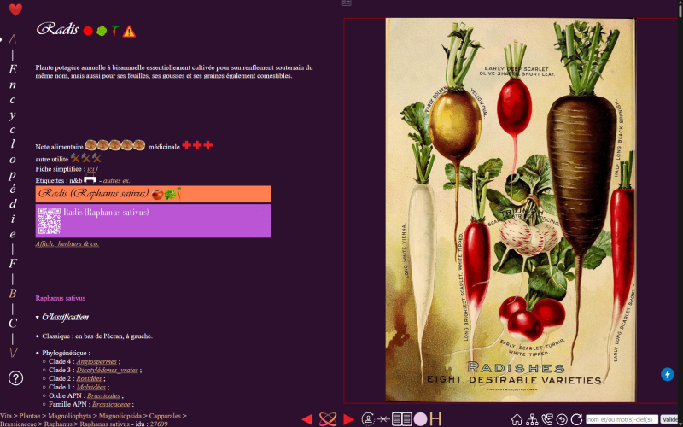This screenshot has height=427, width=683.
Task: Open the Angiospermes clade link
Action: click(96, 361)
